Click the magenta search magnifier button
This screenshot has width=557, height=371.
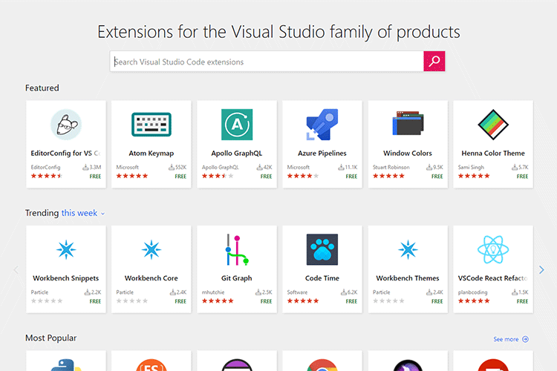434,62
